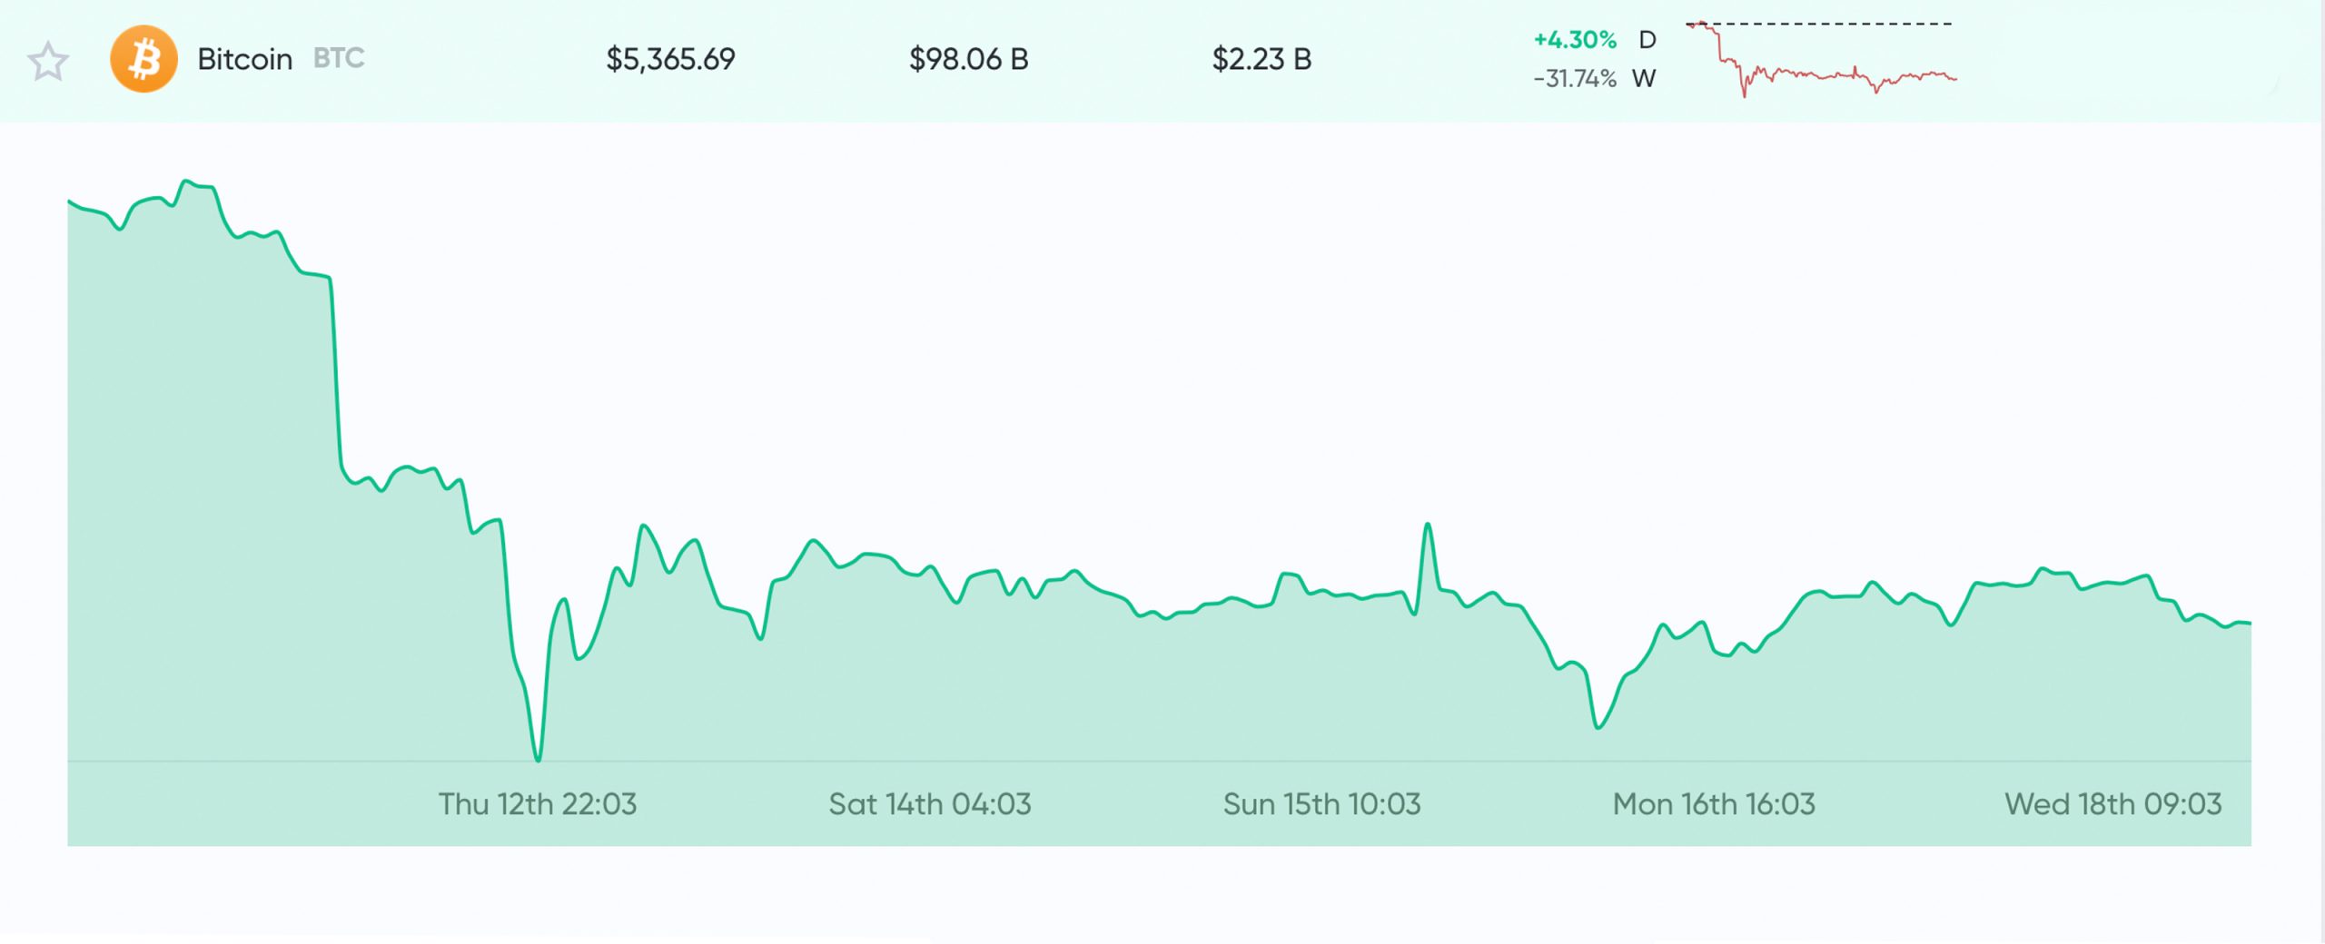2325x944 pixels.
Task: Star Bitcoin as a favorite
Action: [x=47, y=62]
